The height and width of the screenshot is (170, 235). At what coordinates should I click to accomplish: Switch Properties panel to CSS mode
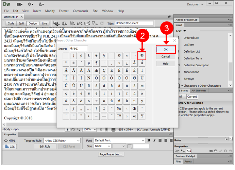11,147
